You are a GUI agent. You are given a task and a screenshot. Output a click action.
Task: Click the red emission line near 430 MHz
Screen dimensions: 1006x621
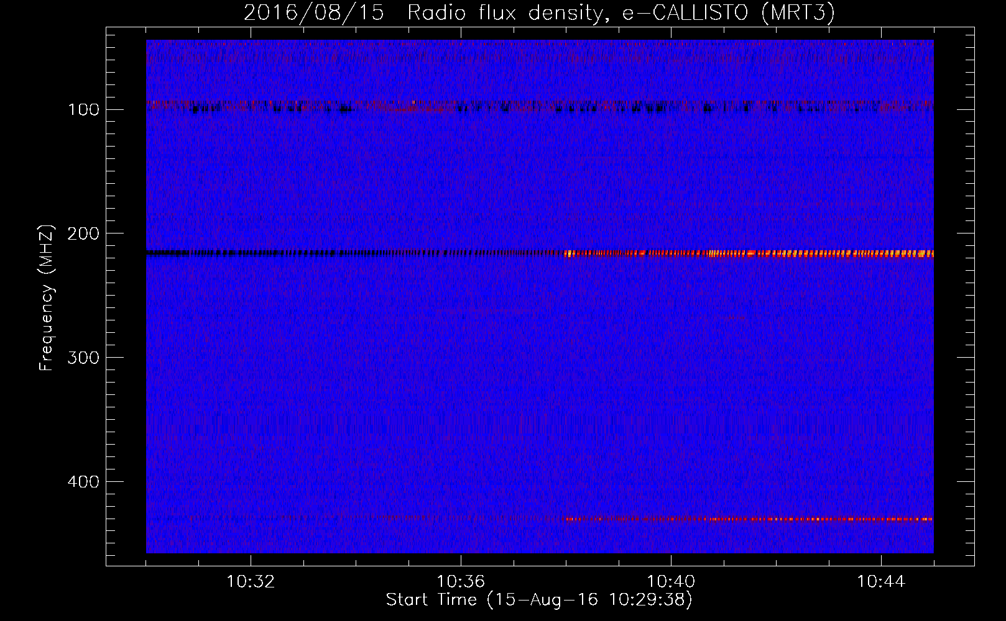point(749,519)
